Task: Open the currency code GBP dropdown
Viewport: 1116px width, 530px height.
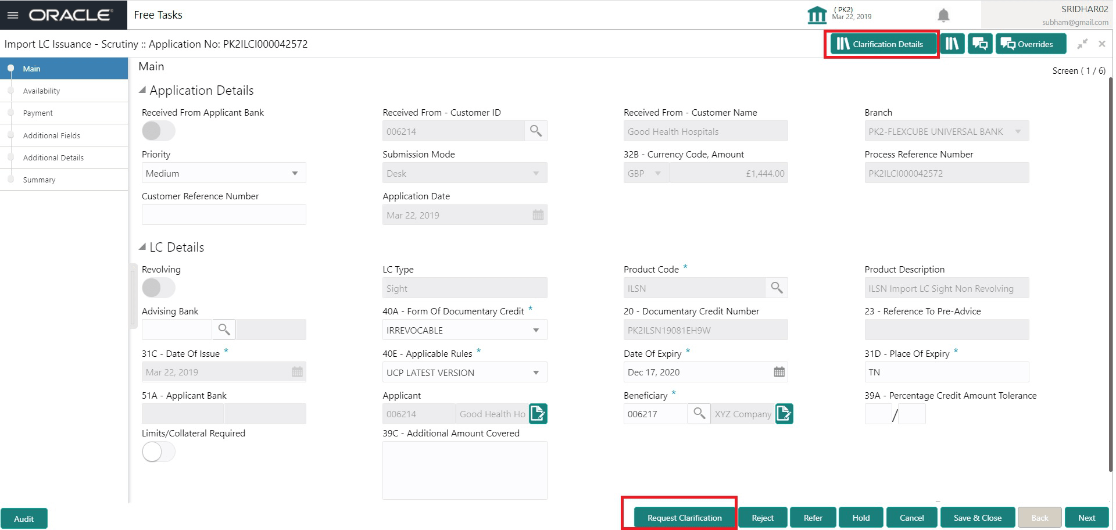Action: click(646, 173)
